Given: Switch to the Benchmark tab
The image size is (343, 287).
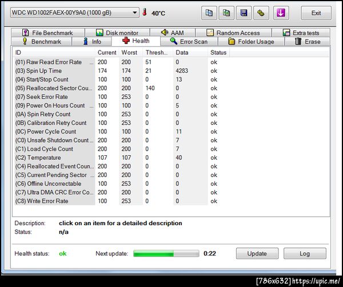Looking at the screenshot, I should 41,41.
